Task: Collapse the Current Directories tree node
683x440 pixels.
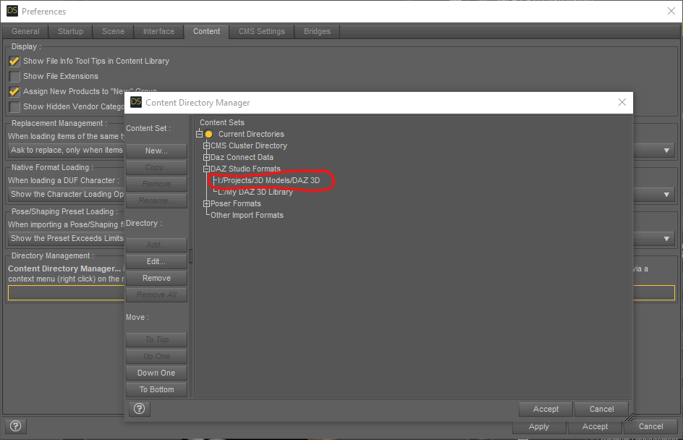Action: coord(200,134)
